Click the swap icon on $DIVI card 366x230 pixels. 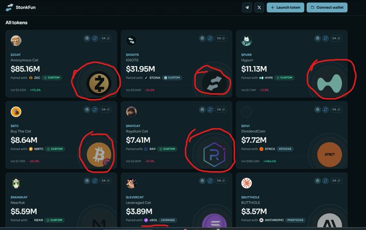[x=326, y=109]
